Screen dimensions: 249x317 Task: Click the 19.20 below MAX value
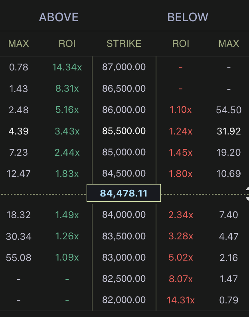(229, 152)
